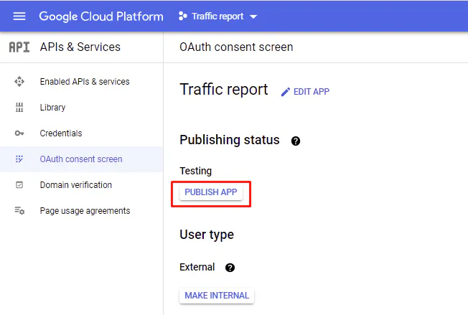Click the project hexagon dots icon
The width and height of the screenshot is (468, 315).
click(x=184, y=16)
